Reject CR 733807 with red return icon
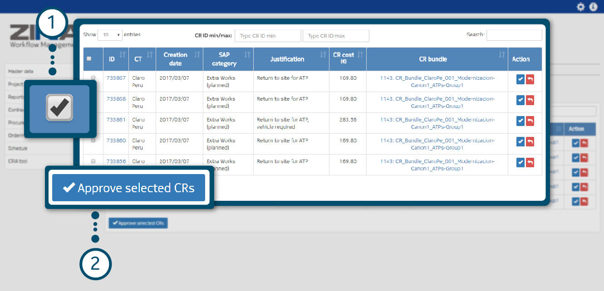Image resolution: width=604 pixels, height=291 pixels. click(x=530, y=79)
